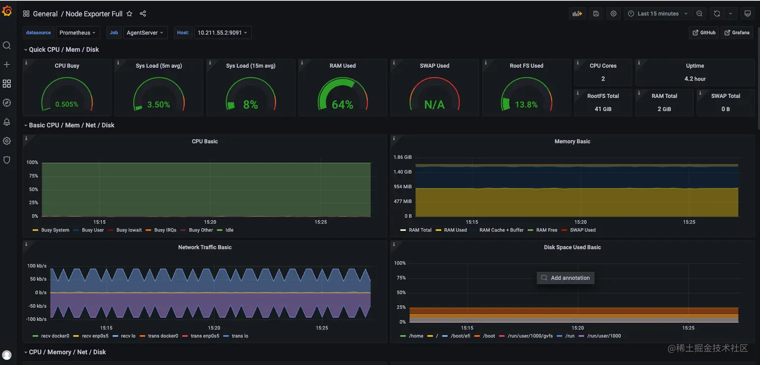Click the RAM Used 64% gauge
This screenshot has height=365, width=760.
342,94
